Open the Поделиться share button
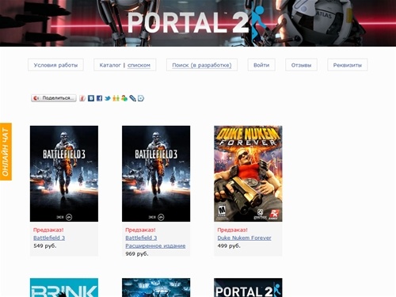This screenshot has height=297, width=396. click(54, 98)
